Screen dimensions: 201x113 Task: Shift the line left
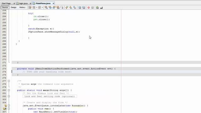(x=80, y=8)
